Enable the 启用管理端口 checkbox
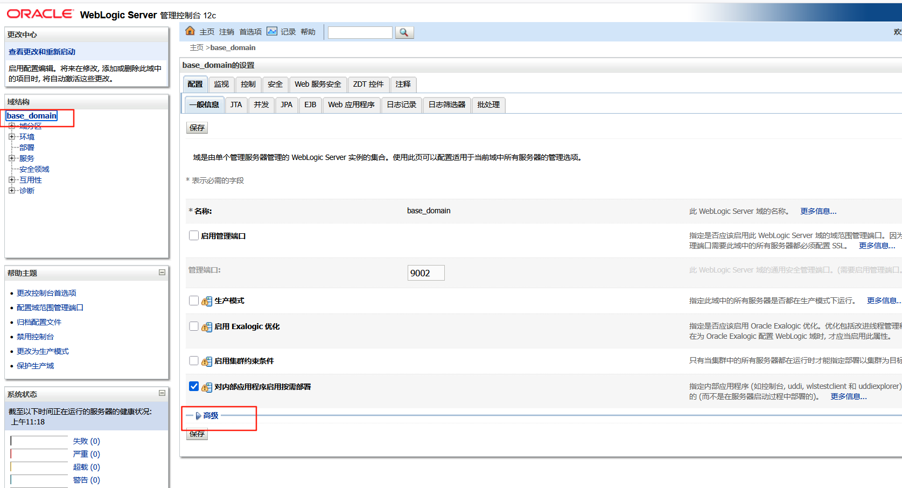The image size is (902, 488). 194,235
